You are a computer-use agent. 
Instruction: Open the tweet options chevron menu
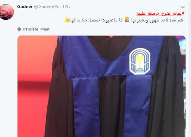click(182, 7)
